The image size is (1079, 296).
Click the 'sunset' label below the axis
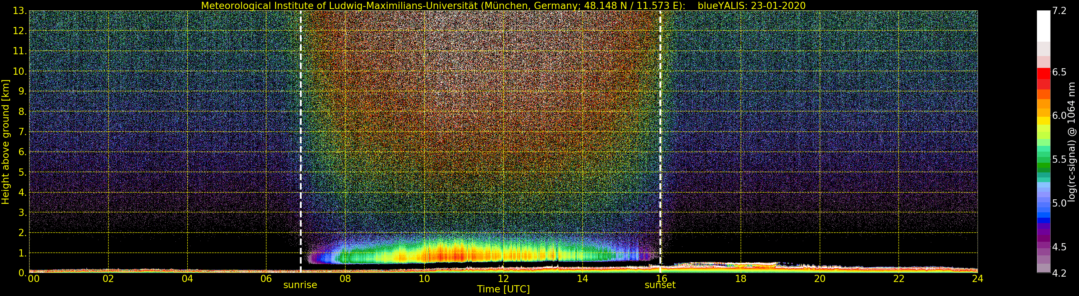tap(660, 285)
